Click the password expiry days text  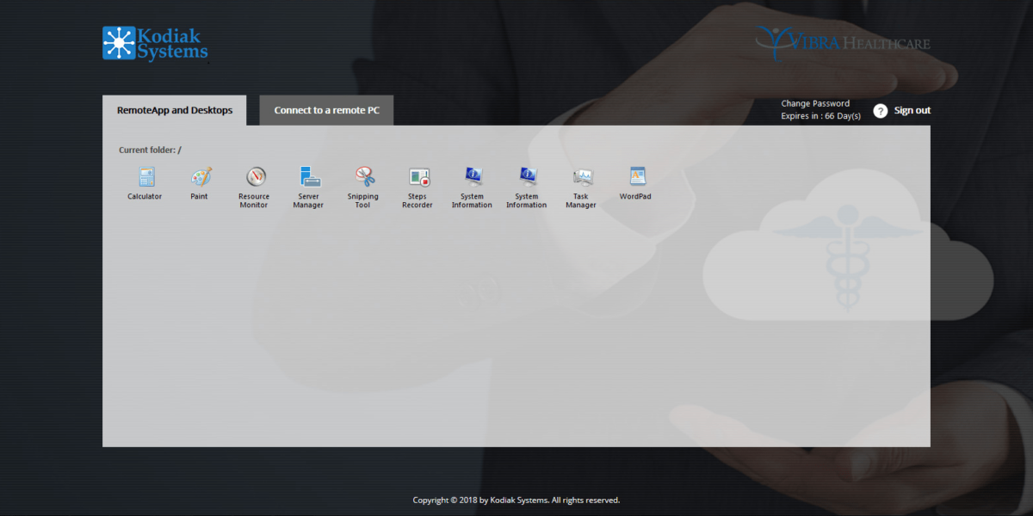click(x=820, y=116)
